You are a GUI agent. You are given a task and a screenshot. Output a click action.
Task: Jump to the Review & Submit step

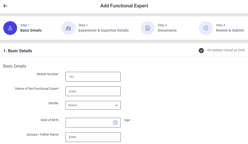click(x=230, y=30)
